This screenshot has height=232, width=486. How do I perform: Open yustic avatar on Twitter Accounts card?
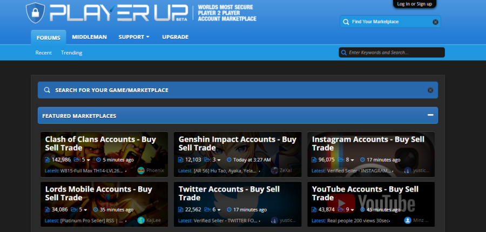[x=275, y=221]
